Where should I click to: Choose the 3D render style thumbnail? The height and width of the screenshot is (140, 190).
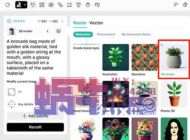[174, 57]
